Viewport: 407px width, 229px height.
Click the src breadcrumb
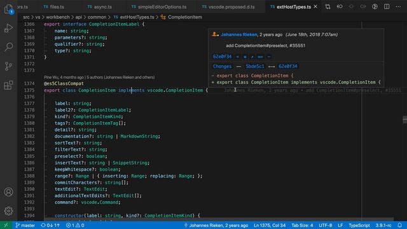click(26, 17)
